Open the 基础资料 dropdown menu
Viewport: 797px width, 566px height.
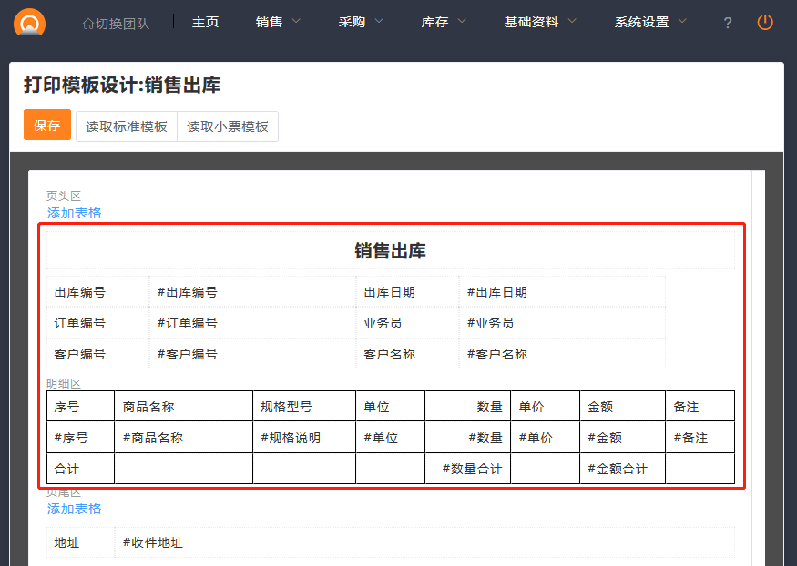click(x=539, y=22)
